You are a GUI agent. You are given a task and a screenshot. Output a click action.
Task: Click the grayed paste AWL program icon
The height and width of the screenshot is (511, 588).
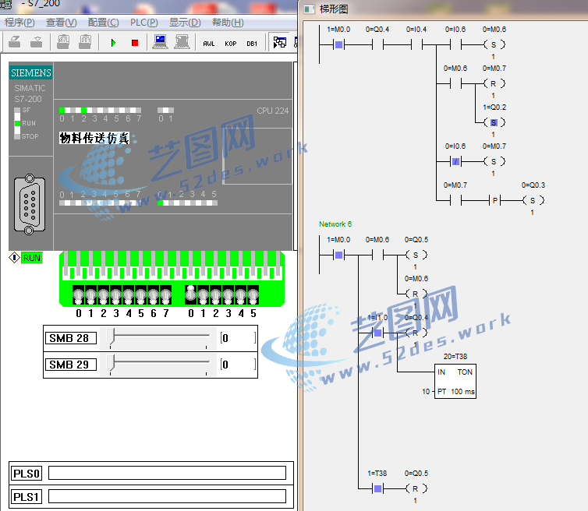(63, 42)
